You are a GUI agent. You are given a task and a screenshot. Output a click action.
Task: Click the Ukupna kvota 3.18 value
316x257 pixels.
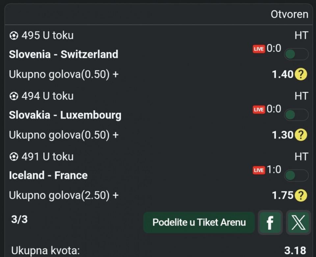pyautogui.click(x=295, y=251)
